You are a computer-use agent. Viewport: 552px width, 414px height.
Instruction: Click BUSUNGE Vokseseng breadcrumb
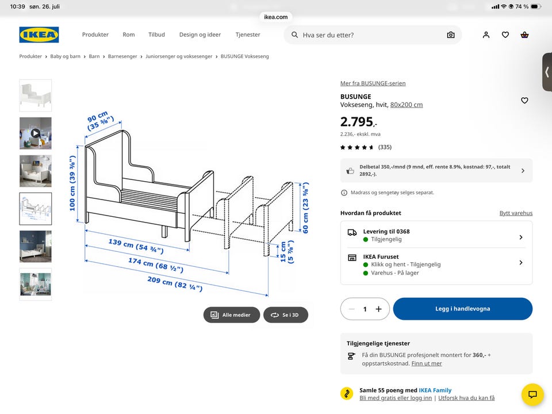pyautogui.click(x=245, y=56)
